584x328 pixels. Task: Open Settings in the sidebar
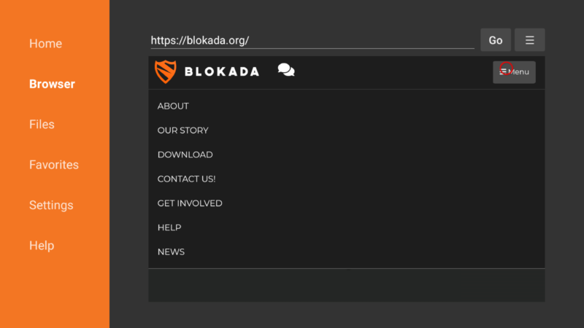tap(51, 206)
